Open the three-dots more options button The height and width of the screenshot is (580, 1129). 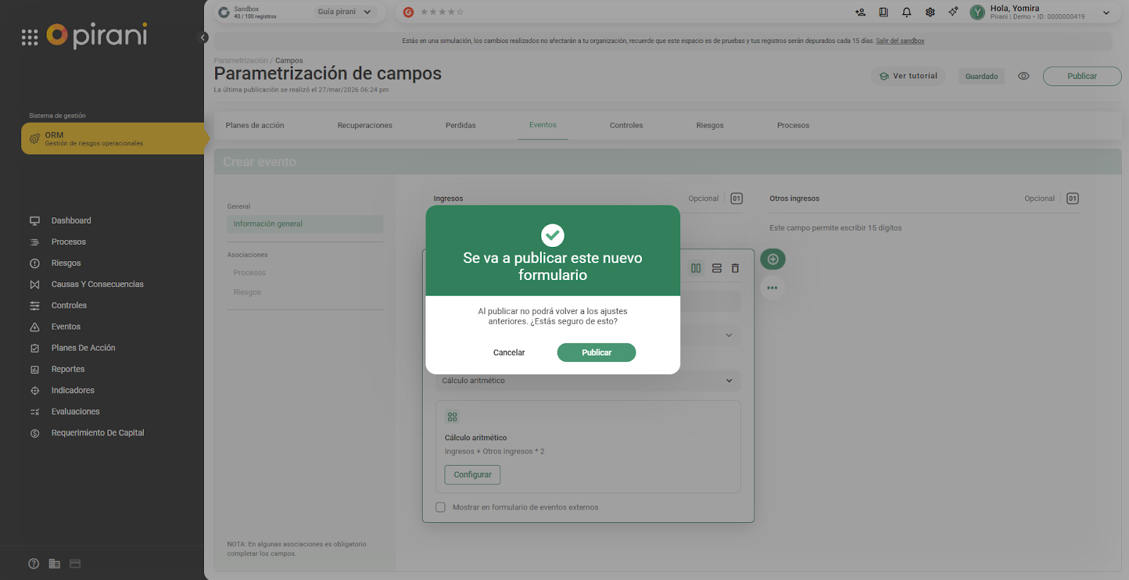pyautogui.click(x=773, y=288)
